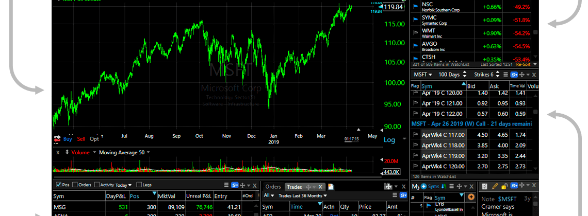Click the Strikes 6 stepper arrows
This screenshot has width=588, height=216.
[x=497, y=75]
